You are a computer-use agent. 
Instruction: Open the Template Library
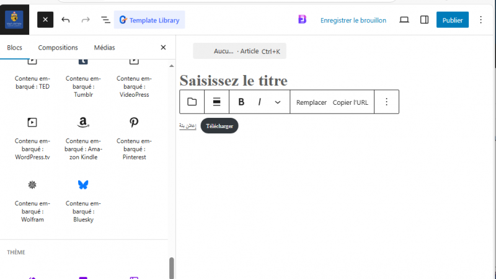(x=149, y=20)
